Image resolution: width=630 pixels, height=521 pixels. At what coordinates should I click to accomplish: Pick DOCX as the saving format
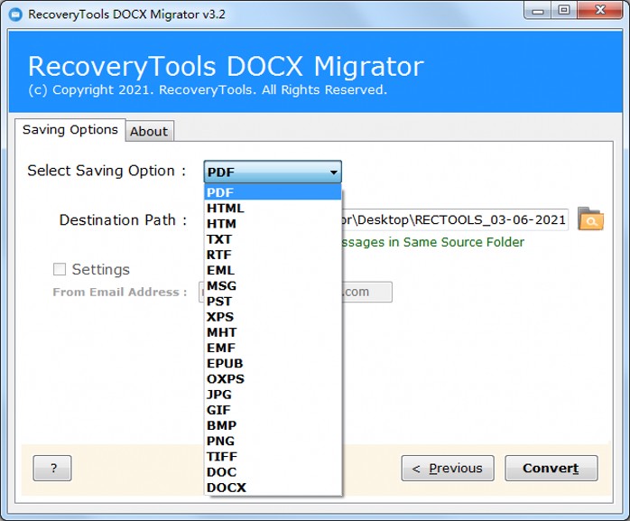[x=273, y=488]
